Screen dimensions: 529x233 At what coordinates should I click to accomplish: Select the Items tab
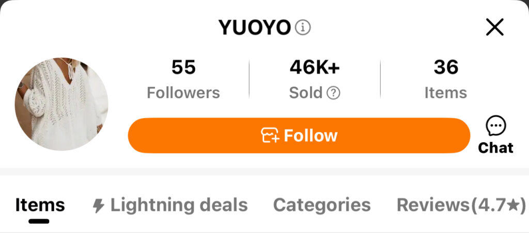(x=40, y=205)
